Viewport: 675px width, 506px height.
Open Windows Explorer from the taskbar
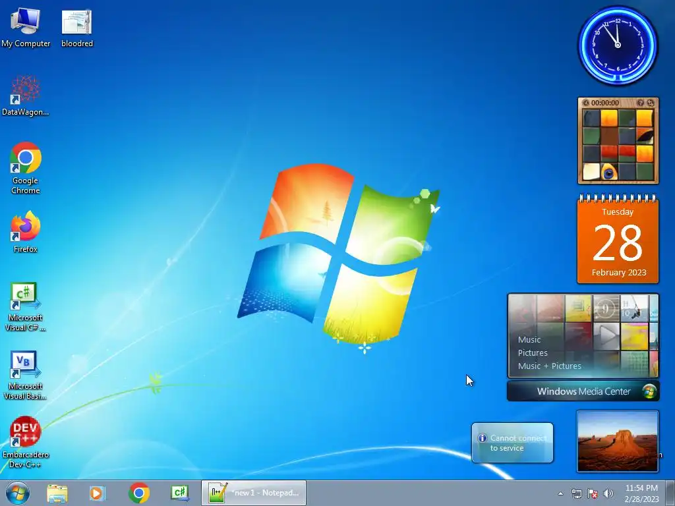57,493
